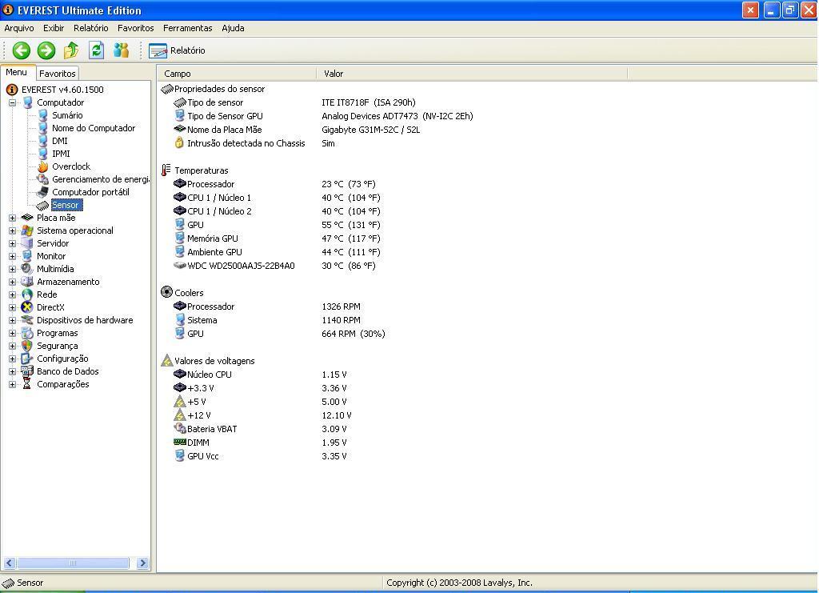This screenshot has height=593, width=819.
Task: Open the Relatório report button
Action: point(177,50)
